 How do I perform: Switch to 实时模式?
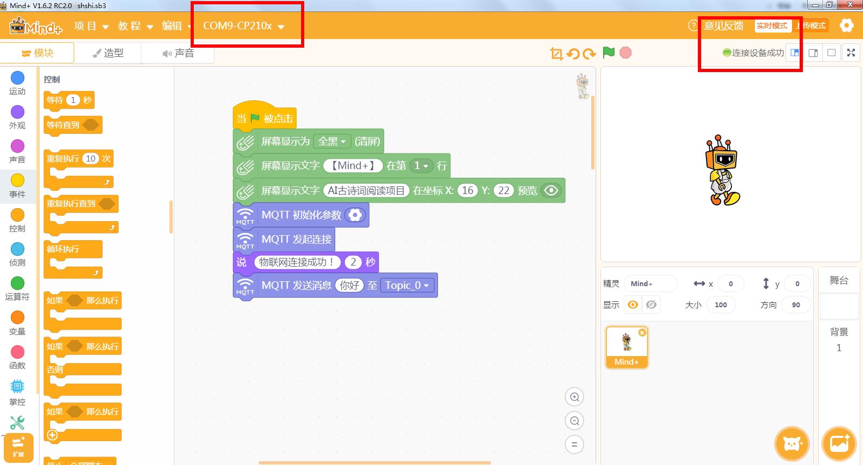(x=772, y=25)
